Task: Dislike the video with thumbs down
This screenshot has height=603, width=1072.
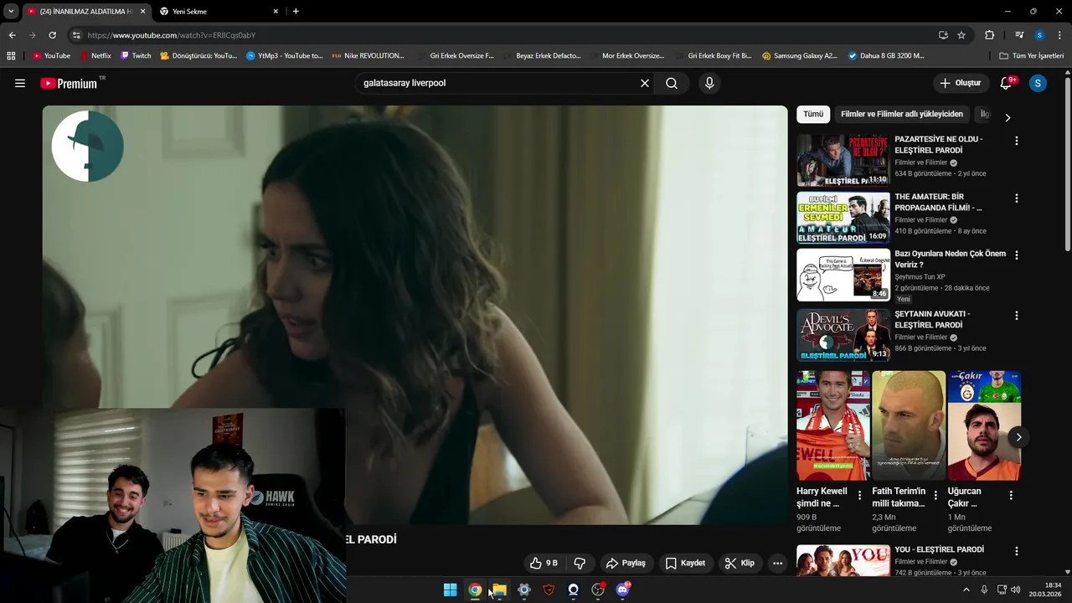Action: tap(580, 563)
